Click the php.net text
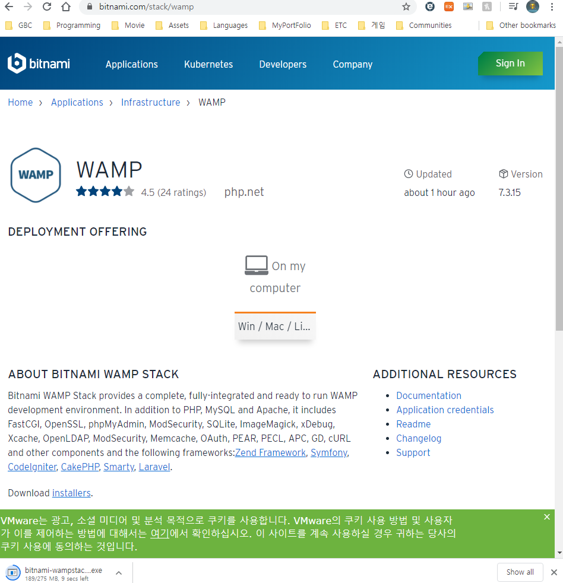This screenshot has height=583, width=563. click(x=244, y=192)
